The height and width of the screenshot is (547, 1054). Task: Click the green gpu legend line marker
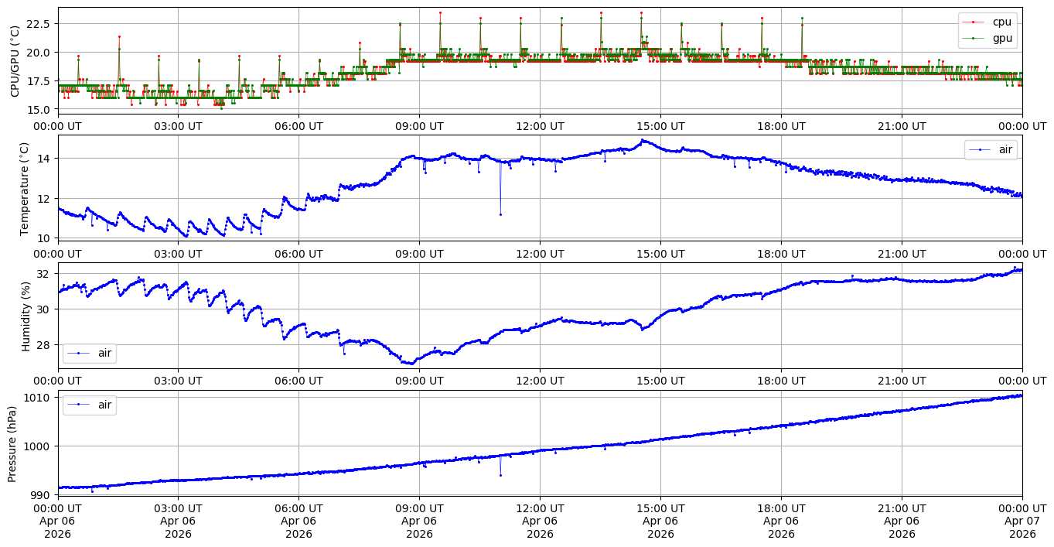pos(975,37)
